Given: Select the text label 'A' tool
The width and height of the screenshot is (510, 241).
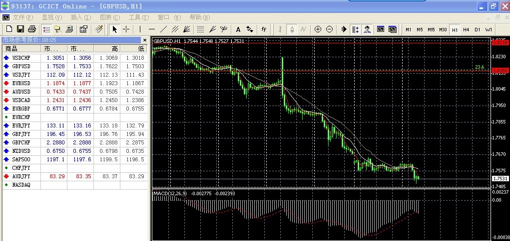Looking at the screenshot, I should click(x=238, y=29).
